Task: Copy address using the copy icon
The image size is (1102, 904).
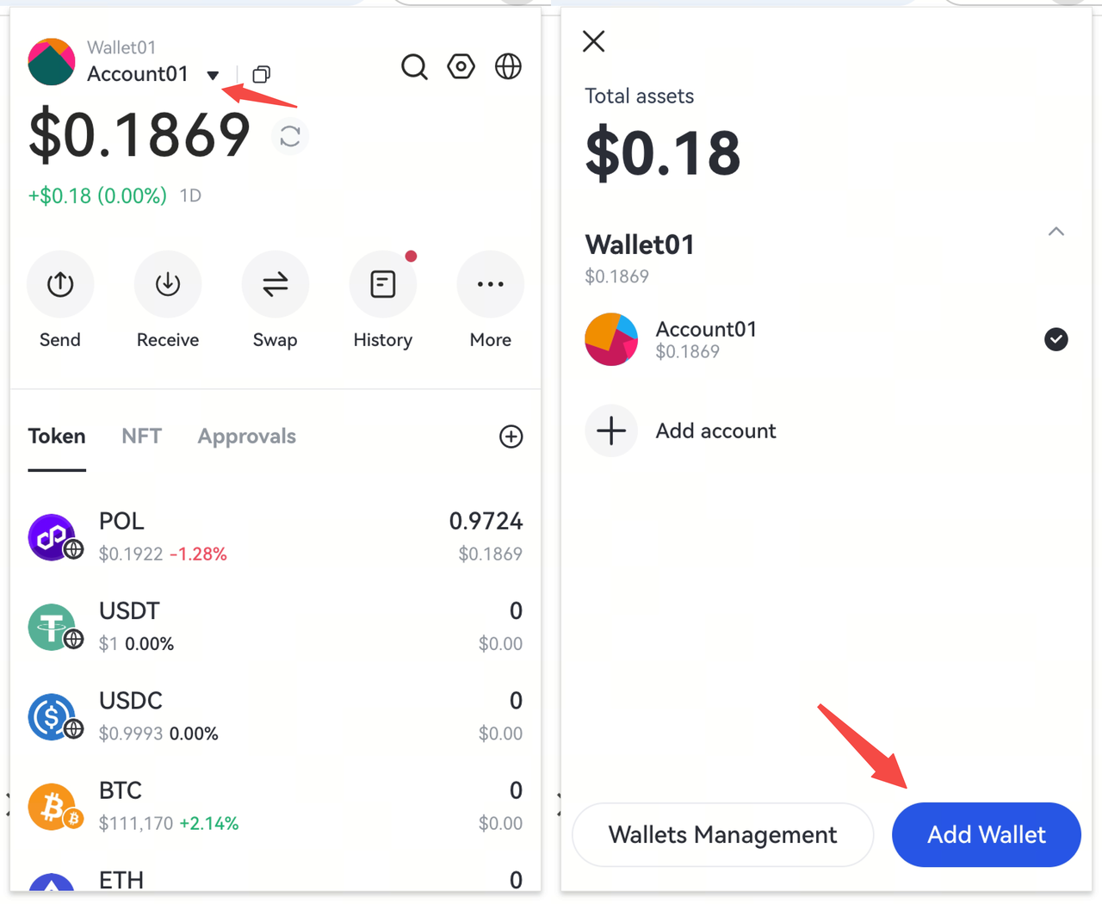Action: 261,75
